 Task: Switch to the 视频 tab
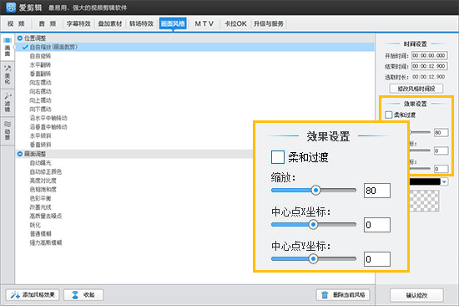[16, 23]
